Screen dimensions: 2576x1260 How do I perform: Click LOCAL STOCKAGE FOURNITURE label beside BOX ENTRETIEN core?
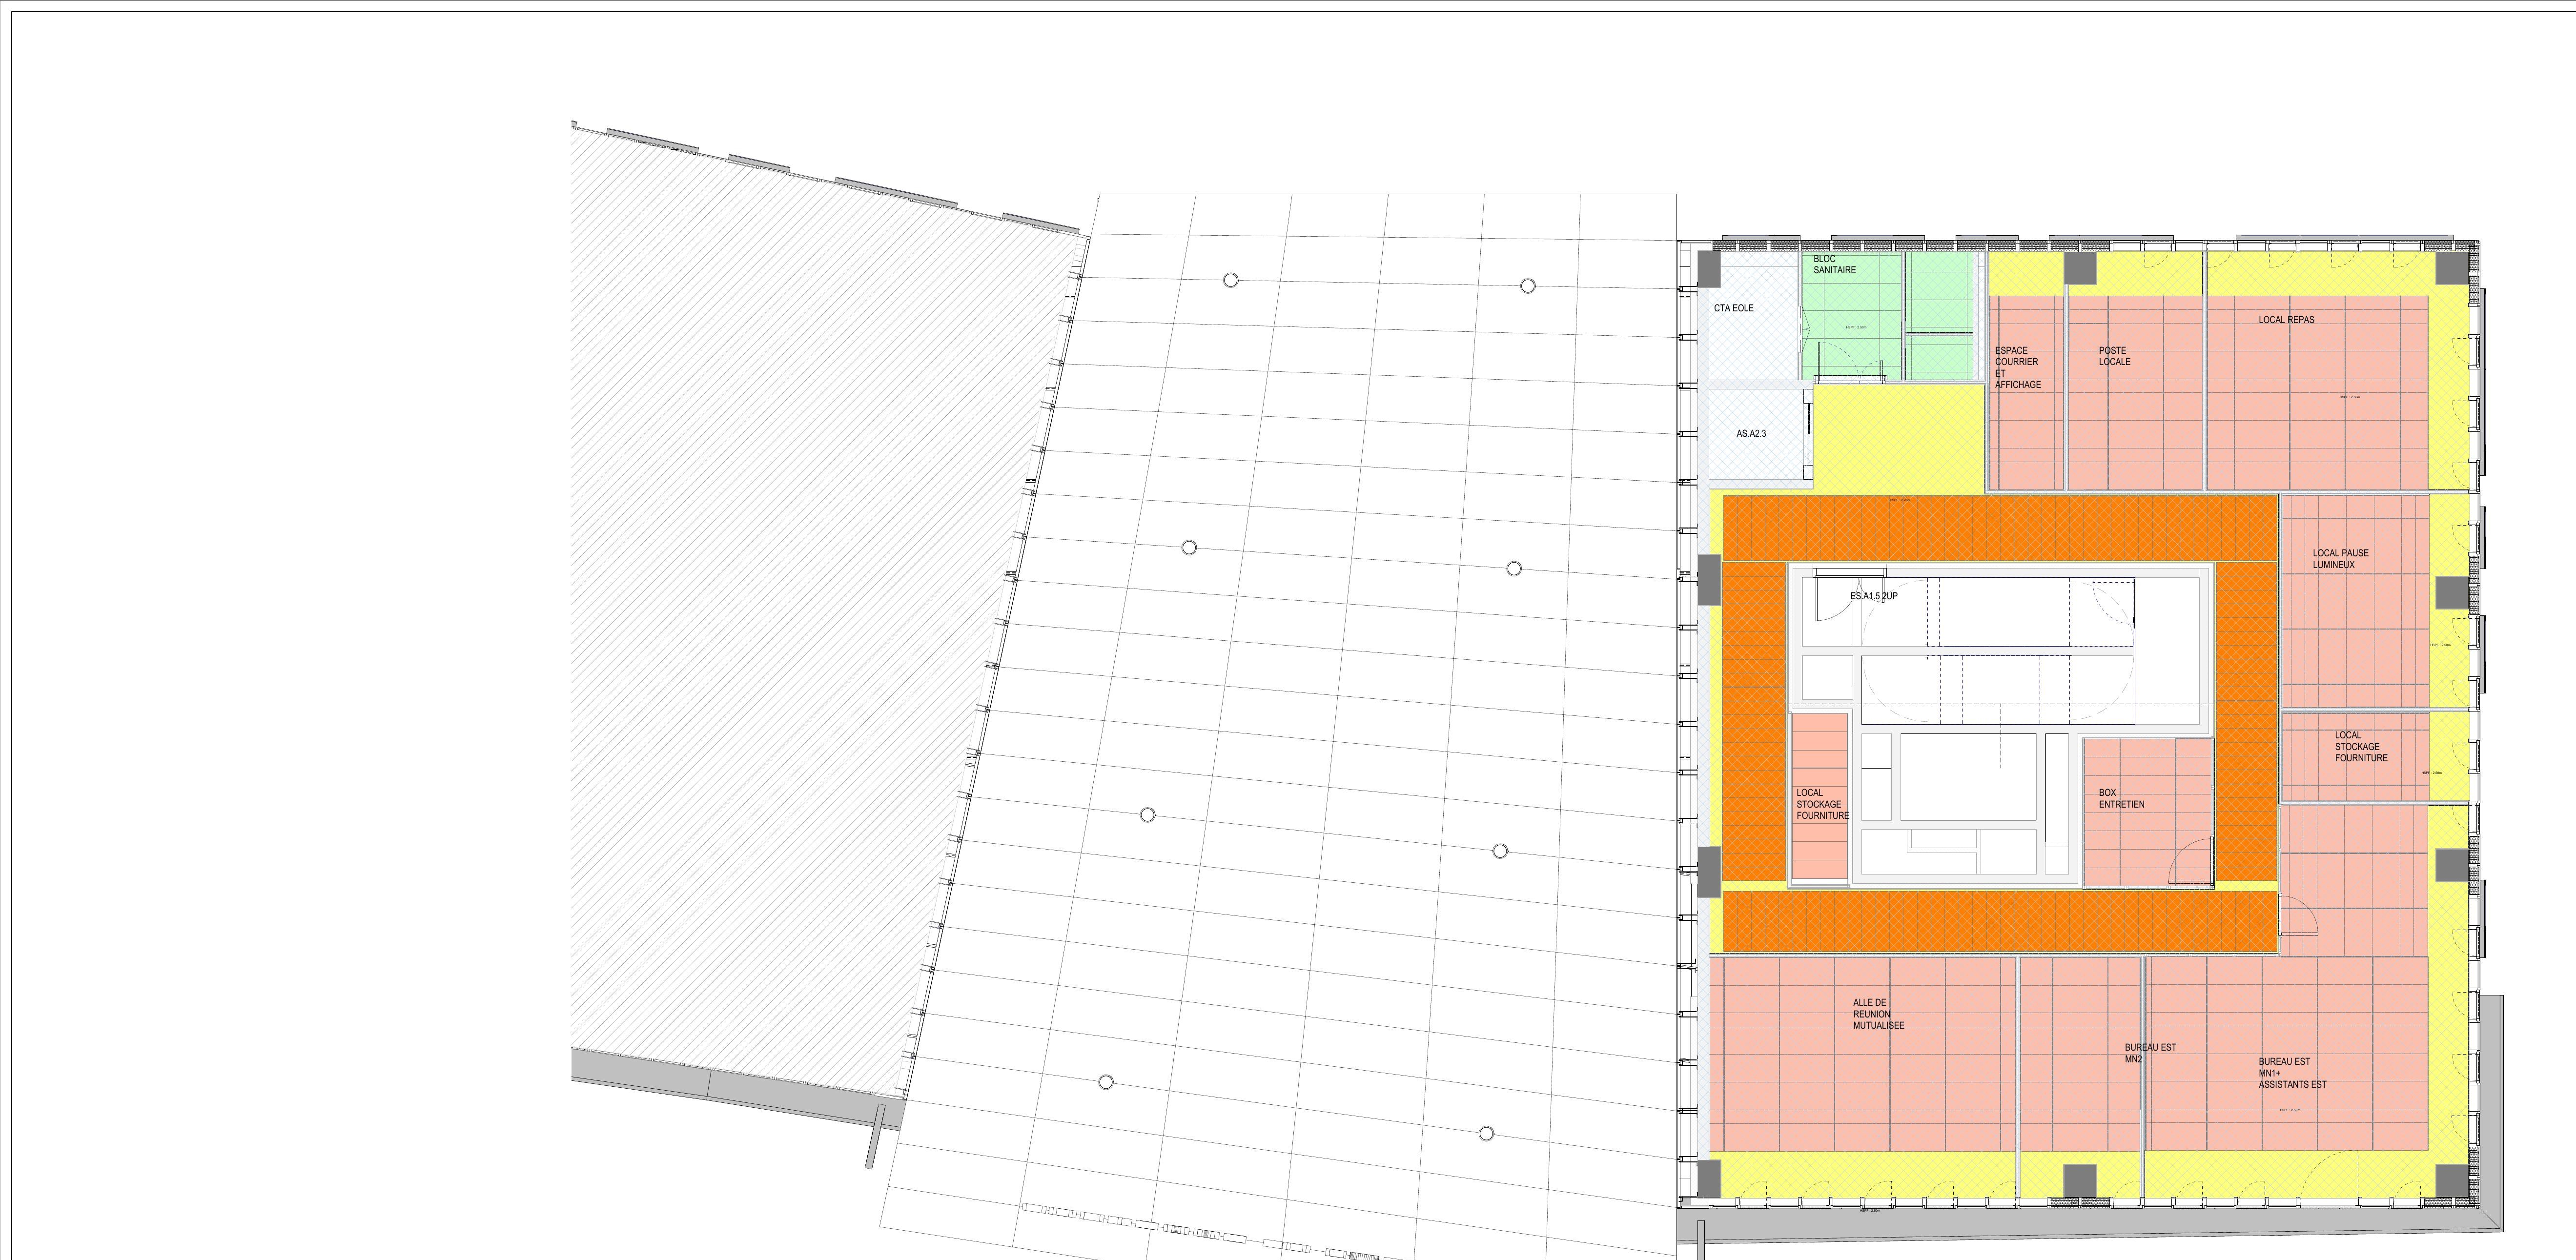1822,804
